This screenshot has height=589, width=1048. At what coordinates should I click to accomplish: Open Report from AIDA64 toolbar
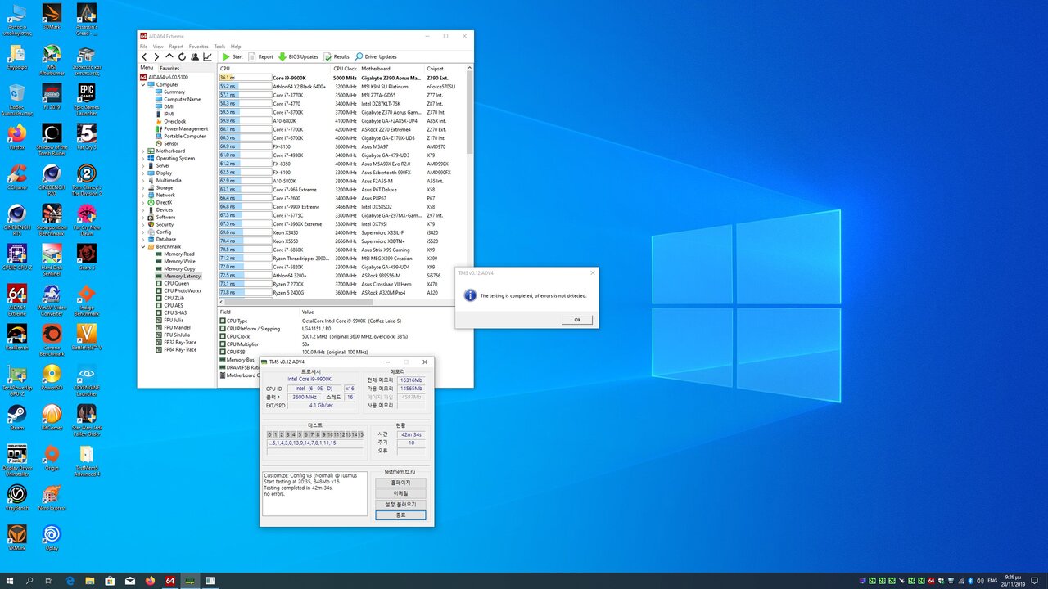(260, 57)
